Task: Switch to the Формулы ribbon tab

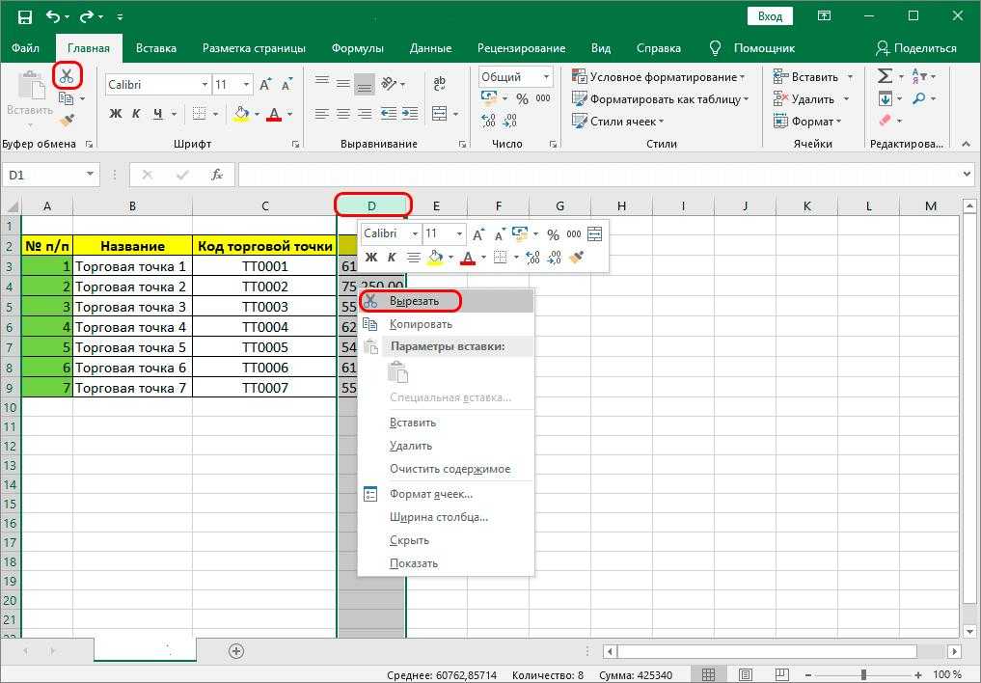Action: 357,48
